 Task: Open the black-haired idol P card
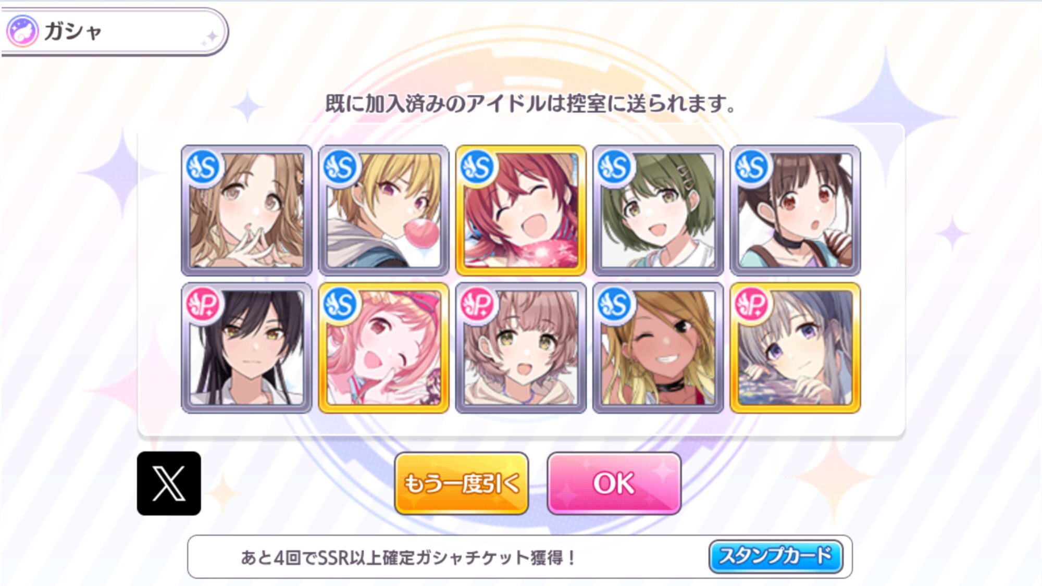click(x=246, y=348)
